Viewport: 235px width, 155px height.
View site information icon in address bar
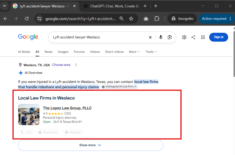pos(39,19)
